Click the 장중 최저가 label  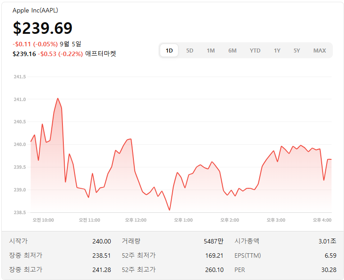click(x=25, y=255)
